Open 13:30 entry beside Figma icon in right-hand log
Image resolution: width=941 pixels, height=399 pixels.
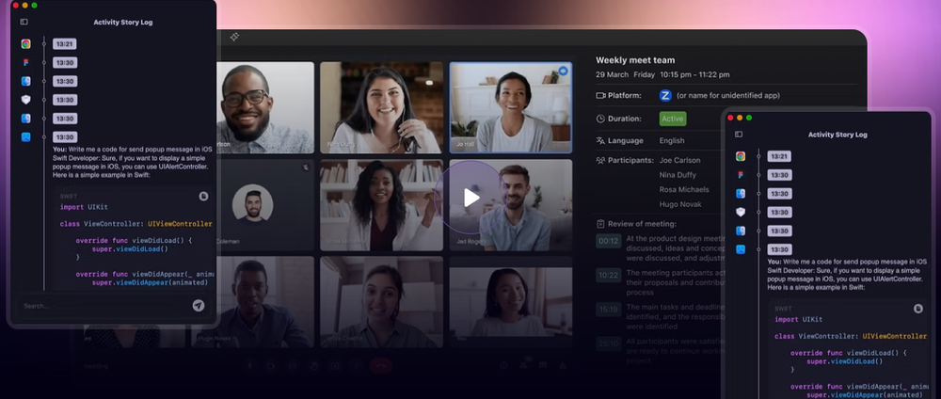coord(779,175)
